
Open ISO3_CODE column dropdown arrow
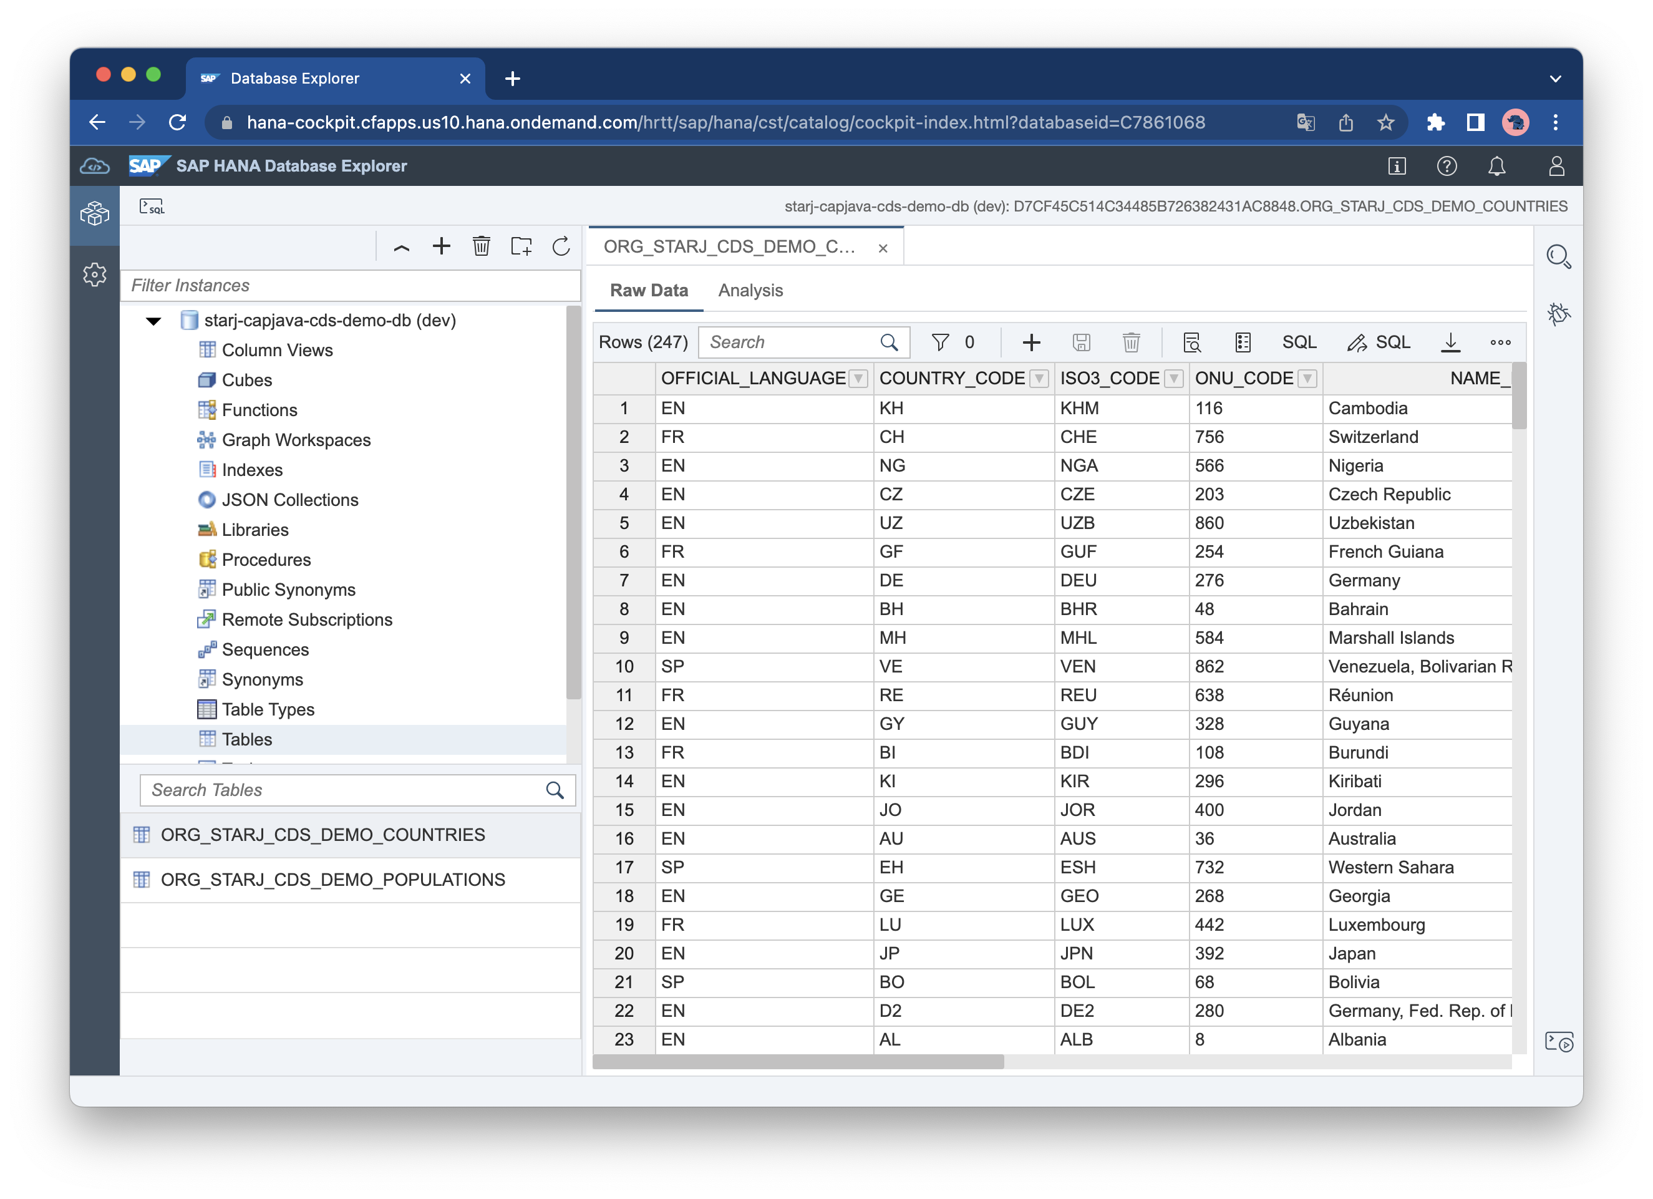point(1173,378)
